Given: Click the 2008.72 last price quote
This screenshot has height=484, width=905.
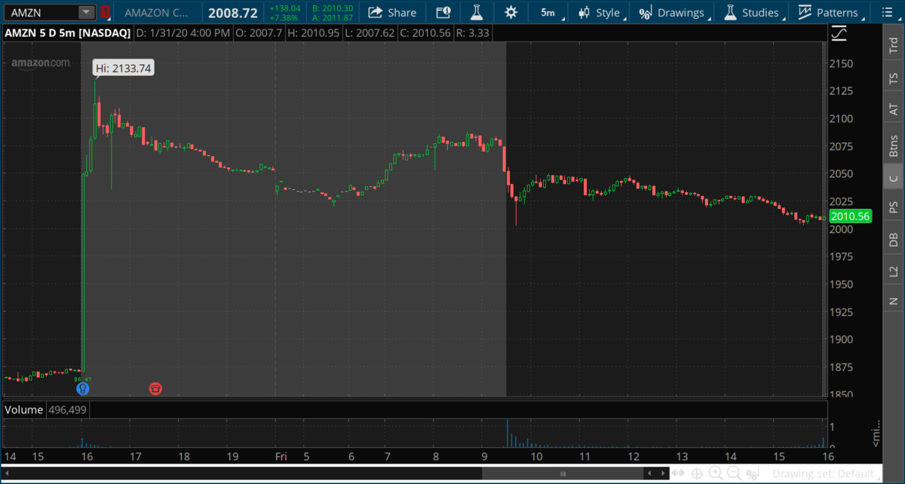Looking at the screenshot, I should (232, 13).
